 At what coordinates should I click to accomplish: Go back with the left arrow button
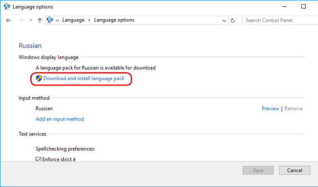[x=9, y=20]
